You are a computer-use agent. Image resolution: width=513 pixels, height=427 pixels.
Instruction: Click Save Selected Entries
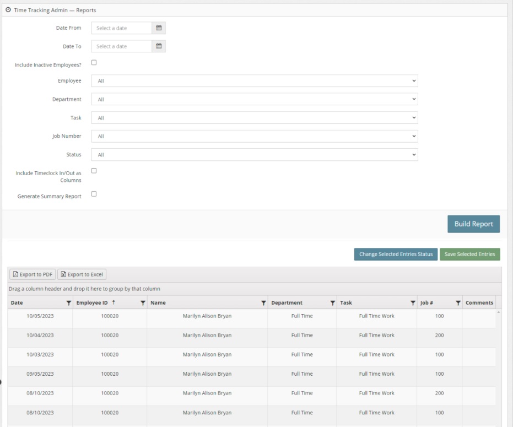click(x=470, y=255)
